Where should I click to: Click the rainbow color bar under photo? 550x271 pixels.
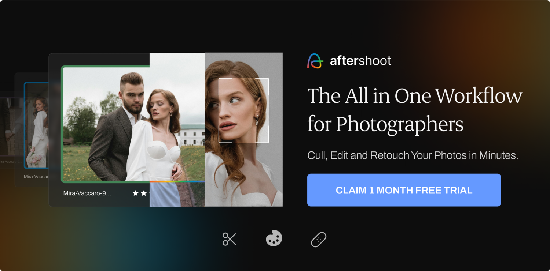(x=177, y=181)
